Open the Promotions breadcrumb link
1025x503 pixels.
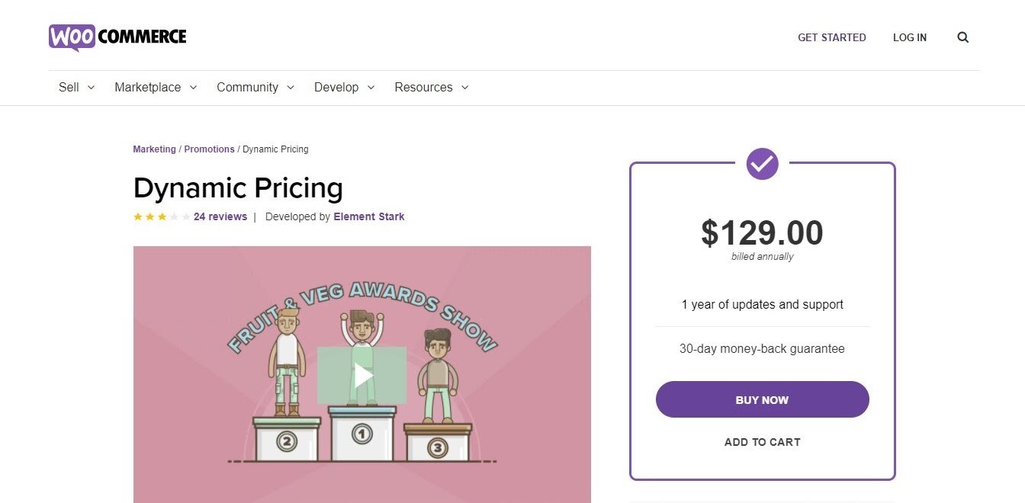point(209,149)
